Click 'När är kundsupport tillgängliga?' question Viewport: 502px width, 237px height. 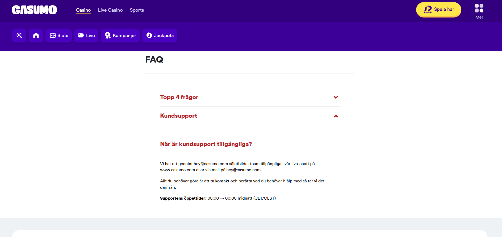click(x=206, y=144)
